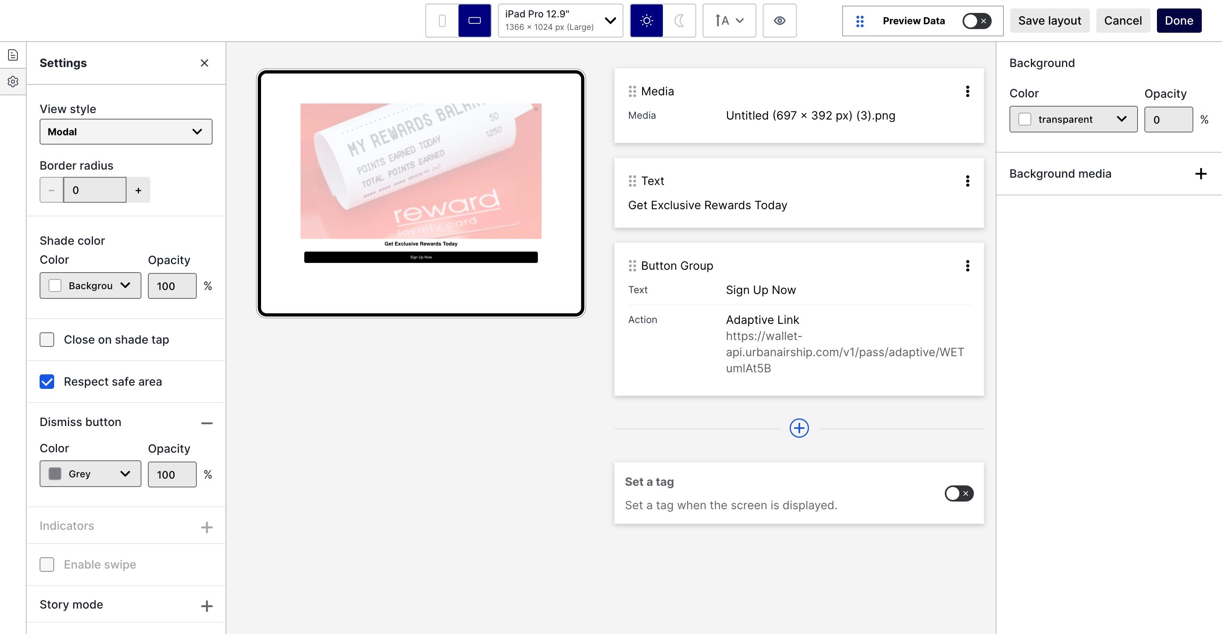Click the blue add block plus icon

799,428
